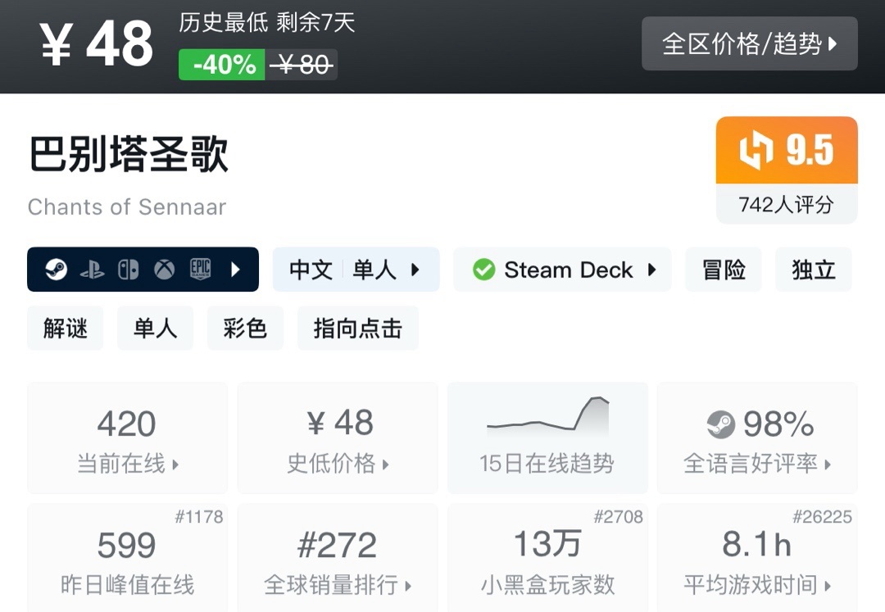Click the Xbox platform icon
The height and width of the screenshot is (612, 885).
click(x=164, y=270)
